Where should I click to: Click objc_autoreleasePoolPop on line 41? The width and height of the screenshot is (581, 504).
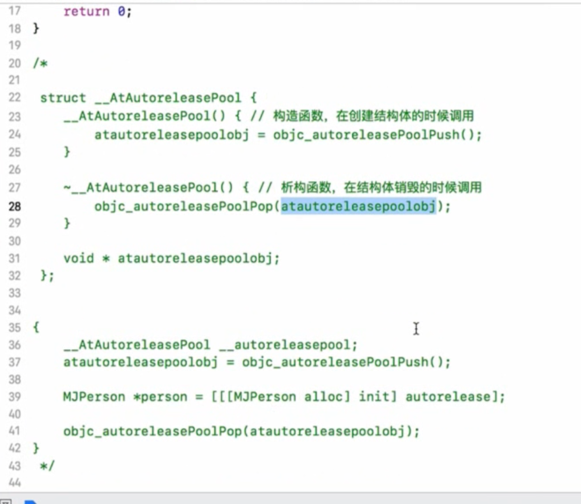[152, 431]
